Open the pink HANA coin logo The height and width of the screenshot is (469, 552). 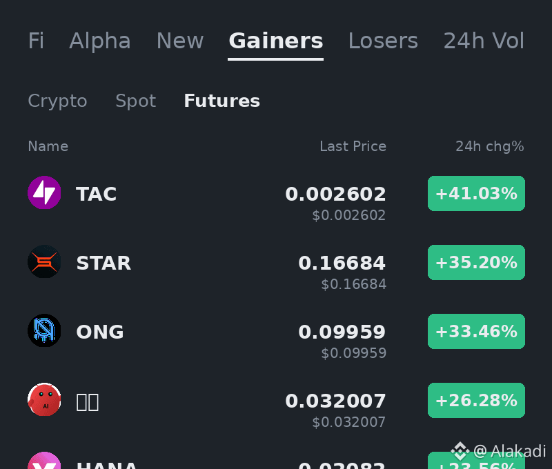pyautogui.click(x=44, y=461)
